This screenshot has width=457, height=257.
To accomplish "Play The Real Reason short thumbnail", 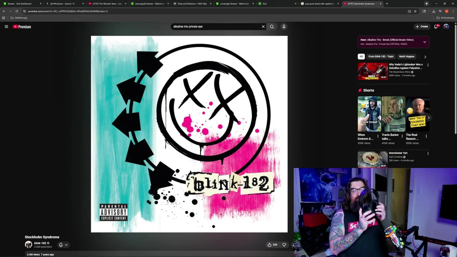I will coord(417,114).
